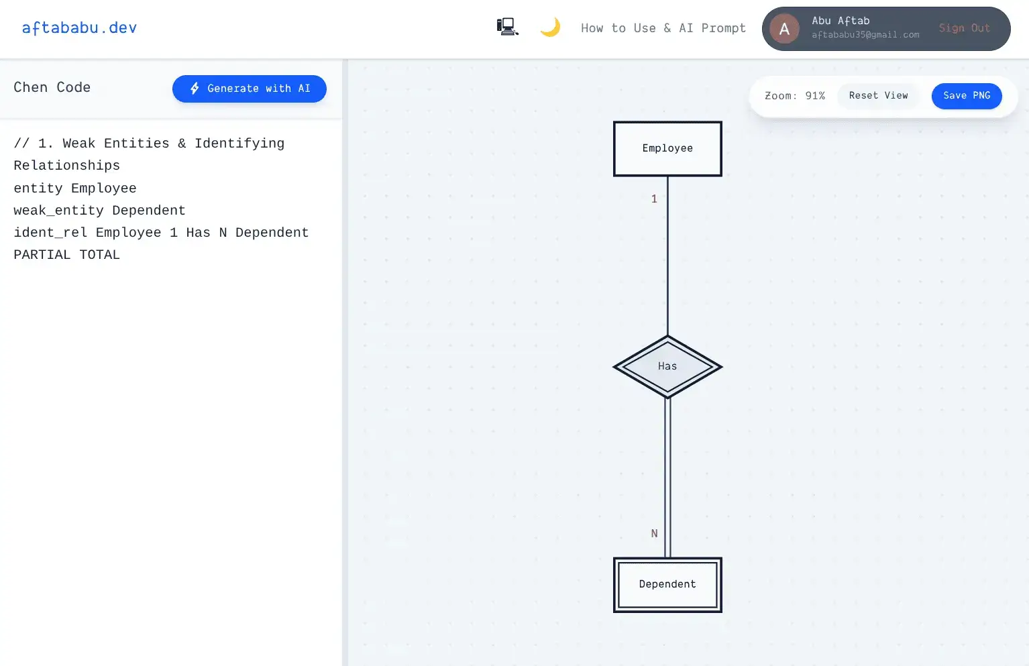Click into the Chen code editor text
Screen dimensions: 1029x666
tap(171, 392)
